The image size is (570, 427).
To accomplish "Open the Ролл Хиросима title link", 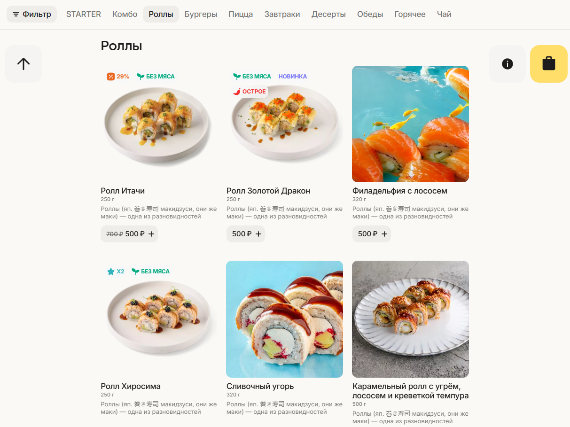I will (x=131, y=386).
